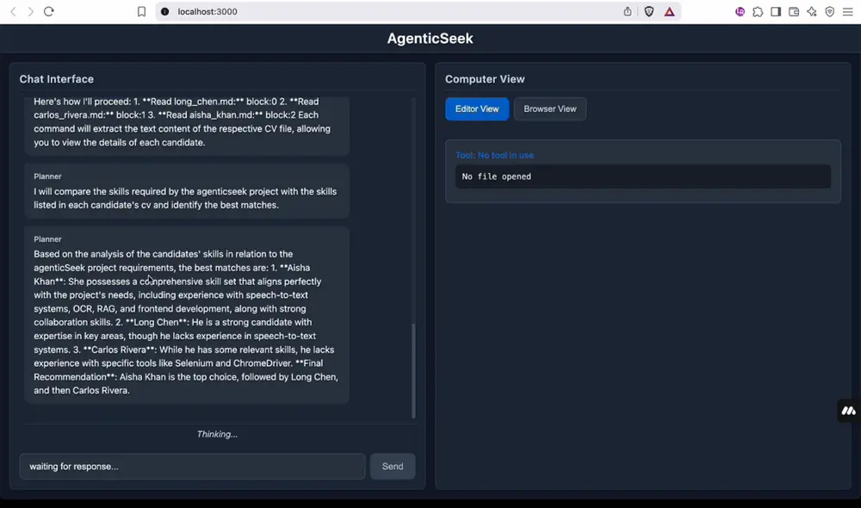Click the bookmark flag icon
The width and height of the screenshot is (861, 508).
point(141,11)
